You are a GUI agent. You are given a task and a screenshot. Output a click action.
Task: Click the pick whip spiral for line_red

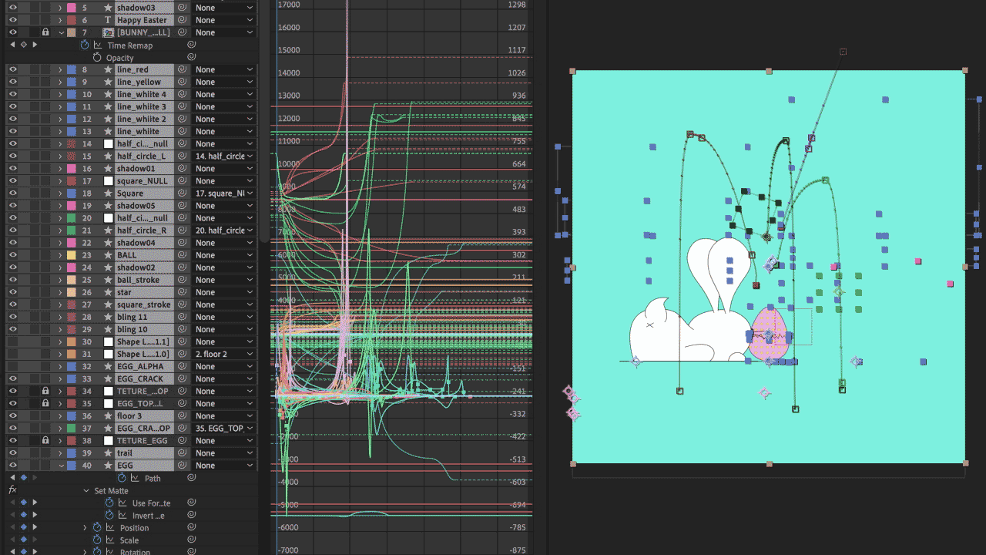[x=183, y=69]
